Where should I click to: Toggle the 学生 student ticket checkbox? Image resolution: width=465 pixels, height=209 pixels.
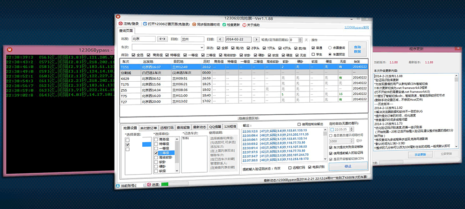(x=313, y=54)
